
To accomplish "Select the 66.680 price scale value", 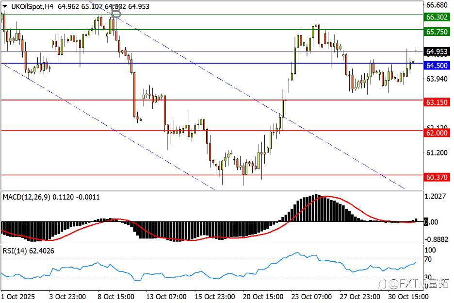I will coord(437,5).
